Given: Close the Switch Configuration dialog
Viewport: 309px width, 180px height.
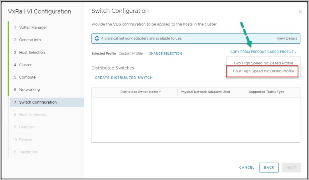Looking at the screenshot, I should [x=300, y=12].
